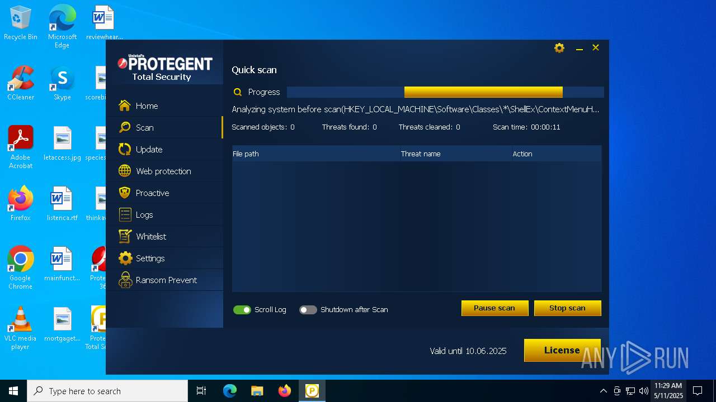Enable the Shutdown after Scan toggle
Screen dimensions: 716x402
pos(308,310)
